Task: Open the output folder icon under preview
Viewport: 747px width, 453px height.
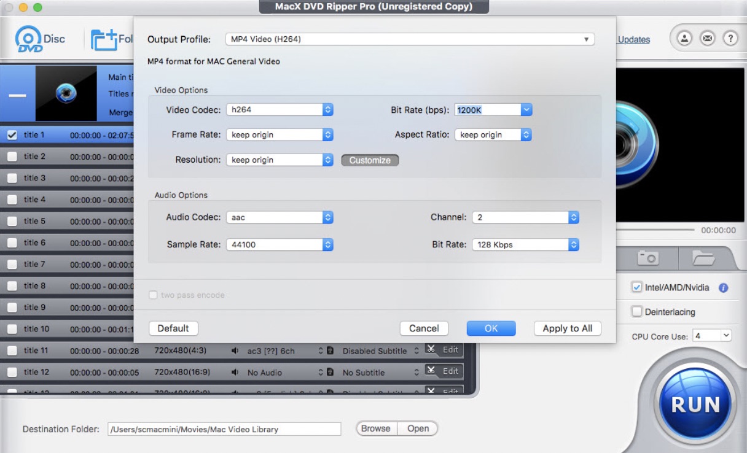Action: (703, 258)
